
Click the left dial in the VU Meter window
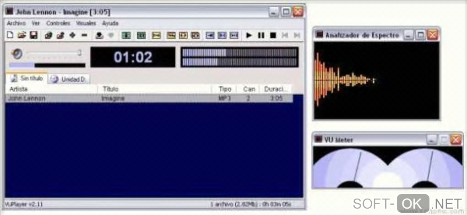click(x=350, y=168)
